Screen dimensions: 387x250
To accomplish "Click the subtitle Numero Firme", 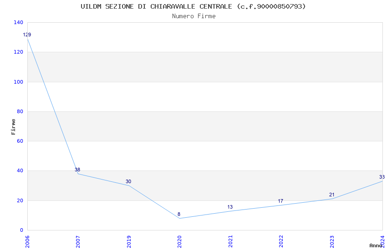I will pos(194,16).
